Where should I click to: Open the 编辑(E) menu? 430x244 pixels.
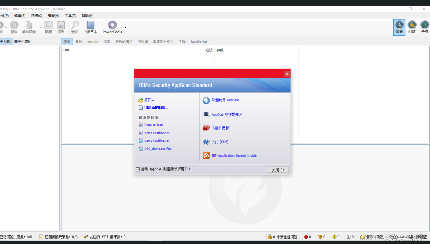(20, 16)
